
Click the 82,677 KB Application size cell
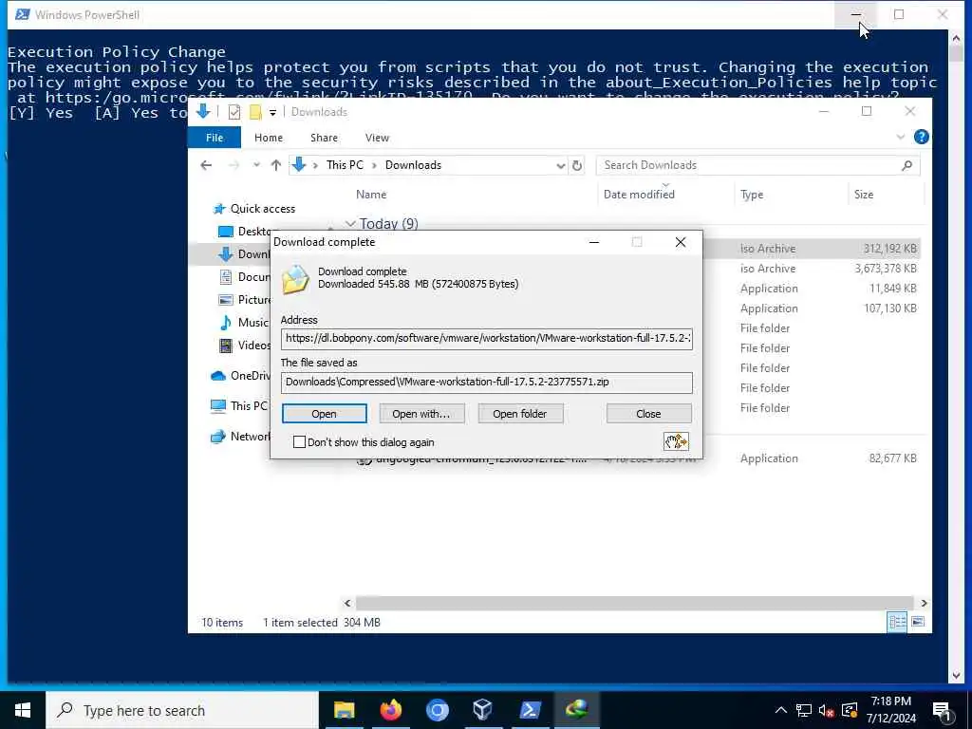892,458
